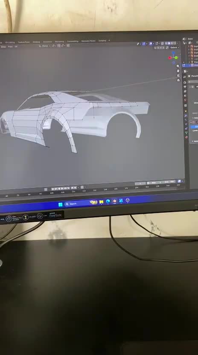Open the red World properties tab icon

(186, 100)
